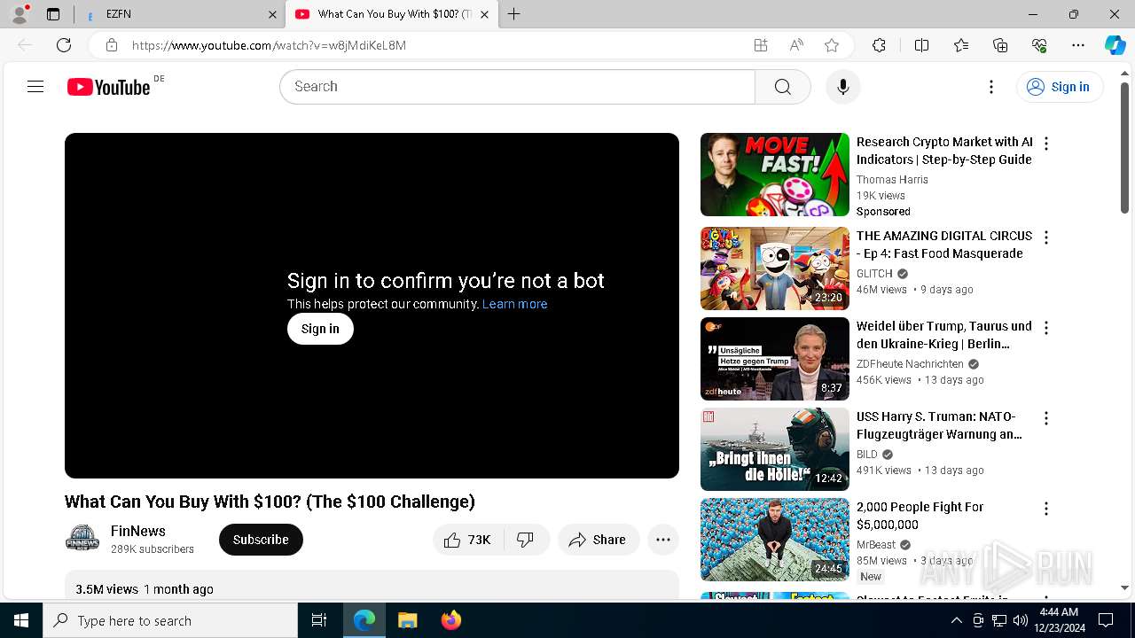Click the taskbar search box
The image size is (1135, 638).
click(x=170, y=620)
